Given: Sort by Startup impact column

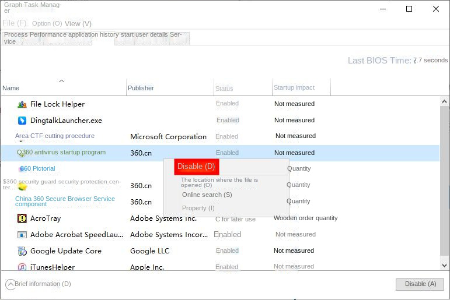Looking at the screenshot, I should (x=294, y=87).
